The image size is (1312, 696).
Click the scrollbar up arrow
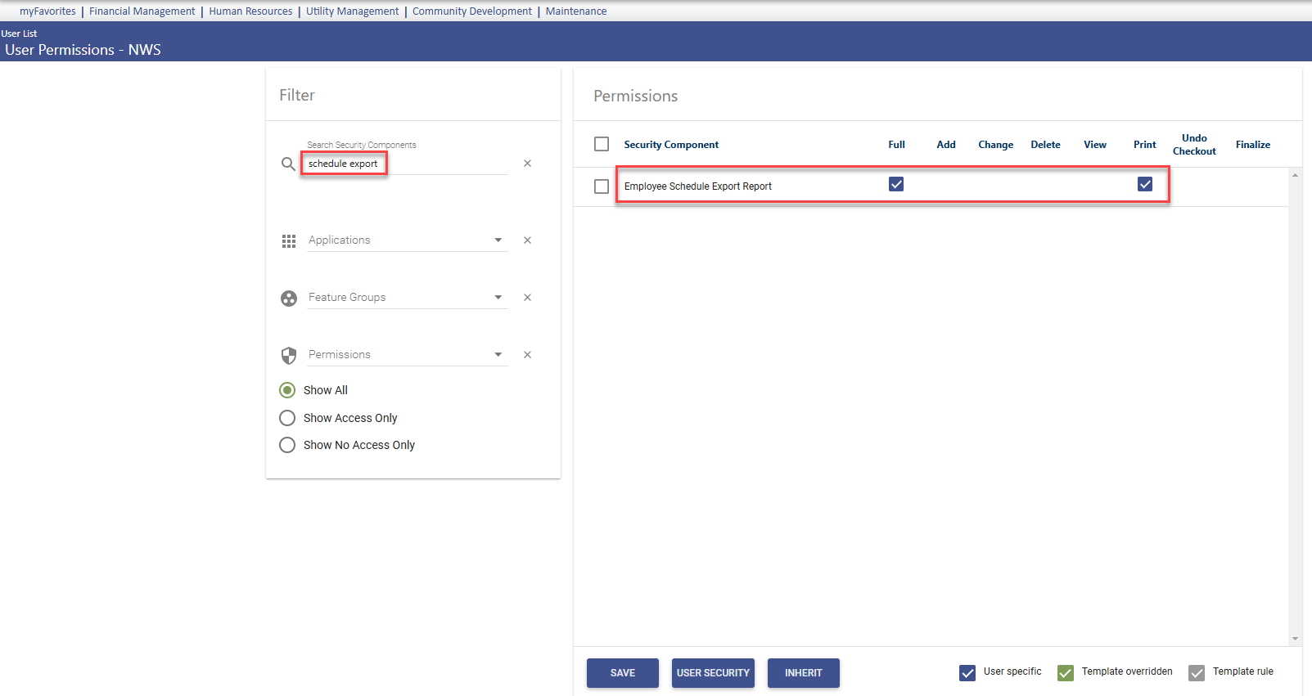click(x=1295, y=174)
